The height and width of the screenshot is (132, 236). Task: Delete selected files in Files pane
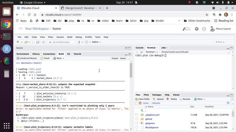(x=172, y=99)
